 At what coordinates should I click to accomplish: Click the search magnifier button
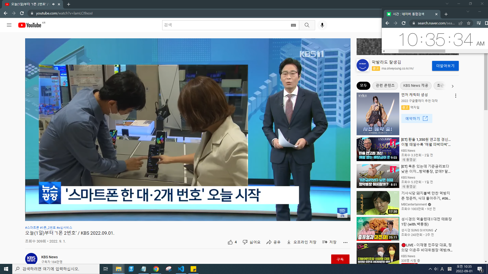coord(307,25)
